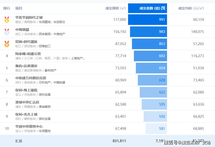
Task: Click area value 63,401
Action: (x=121, y=117)
